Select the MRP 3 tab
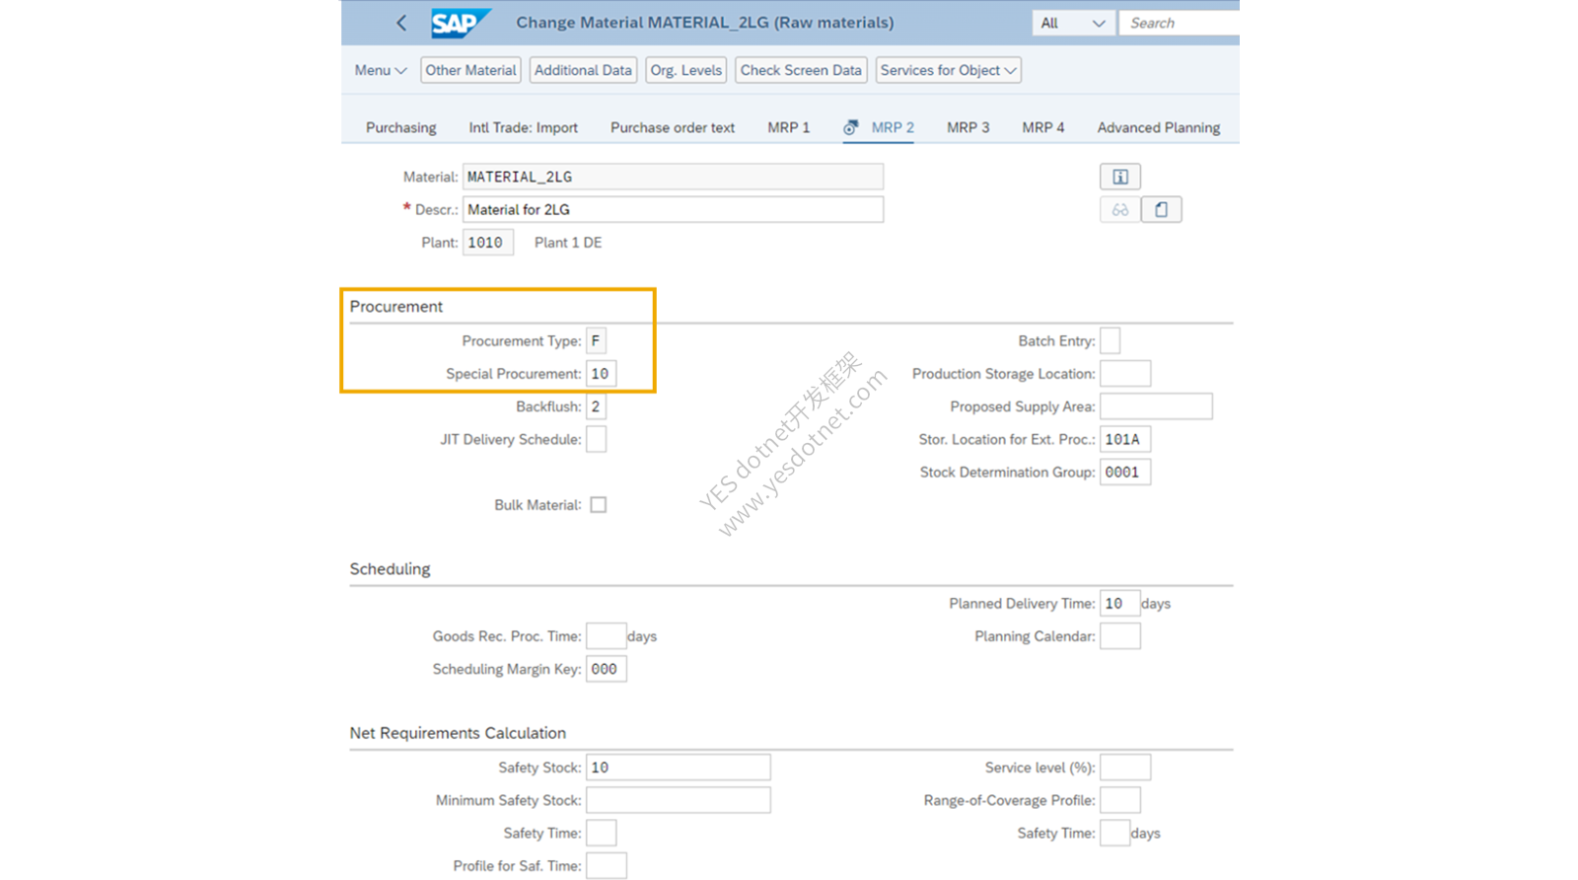Image resolution: width=1578 pixels, height=880 pixels. tap(968, 127)
